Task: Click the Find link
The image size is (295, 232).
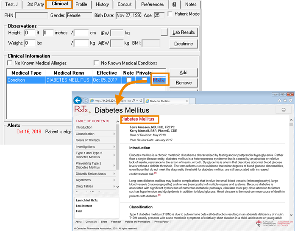Action: (79, 211)
